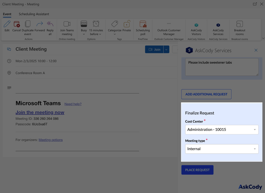Click the Reply all icon
This screenshot has height=193, width=265.
(50, 24)
